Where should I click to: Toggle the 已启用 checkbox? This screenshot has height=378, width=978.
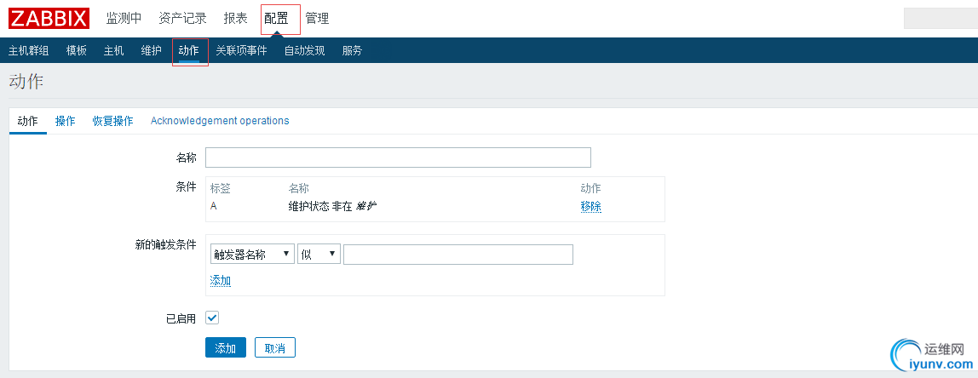[212, 318]
